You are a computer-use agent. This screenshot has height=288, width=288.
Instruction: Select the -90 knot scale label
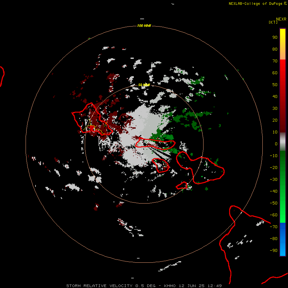pos(274,251)
